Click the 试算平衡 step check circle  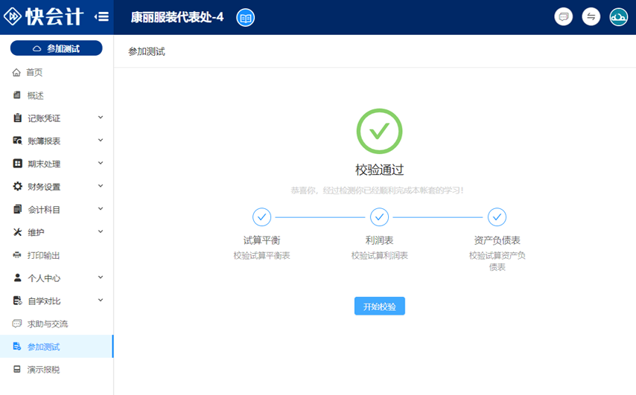click(x=261, y=216)
